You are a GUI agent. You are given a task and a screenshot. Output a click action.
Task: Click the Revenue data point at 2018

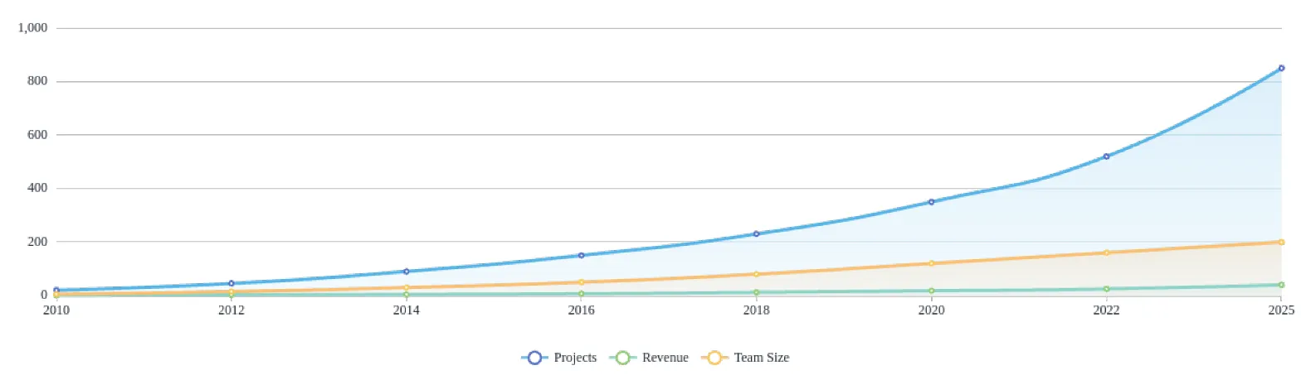(756, 292)
